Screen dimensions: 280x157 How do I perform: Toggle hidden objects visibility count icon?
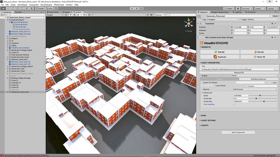click(x=85, y=15)
